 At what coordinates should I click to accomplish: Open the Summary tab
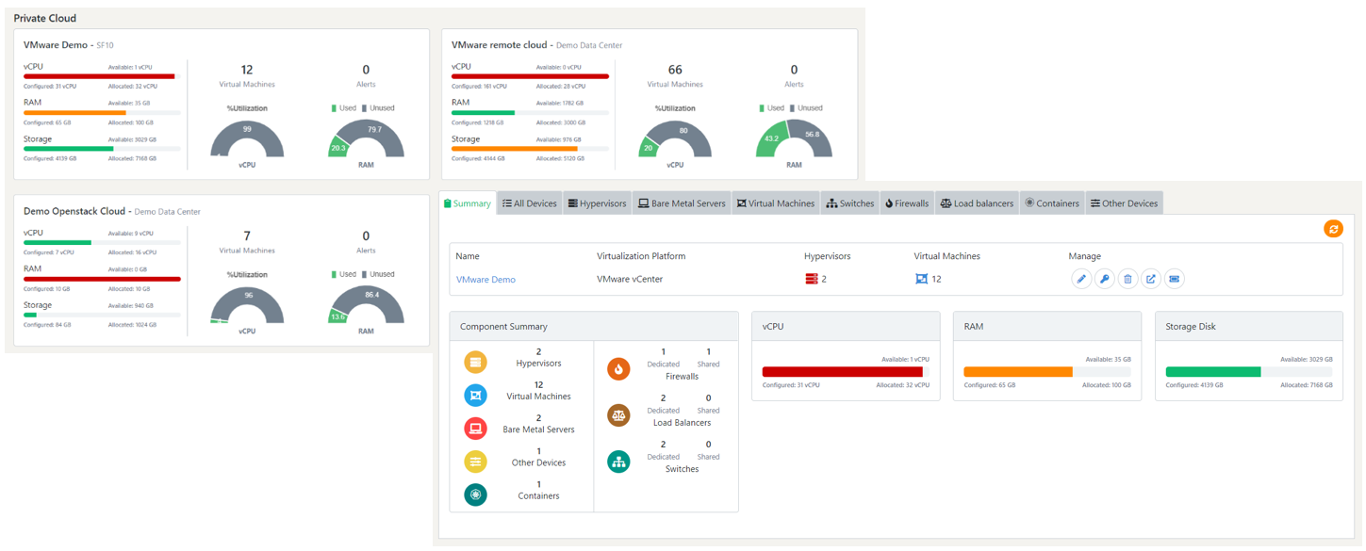point(468,203)
